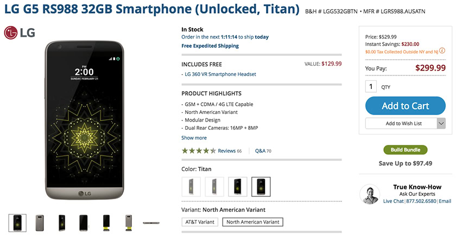The width and height of the screenshot is (456, 235).
Task: Click the True Know-How expert avatar
Action: [370, 195]
